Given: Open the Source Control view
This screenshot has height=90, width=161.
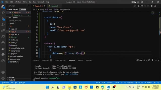Looking at the screenshot, I should click(x=3, y=19).
